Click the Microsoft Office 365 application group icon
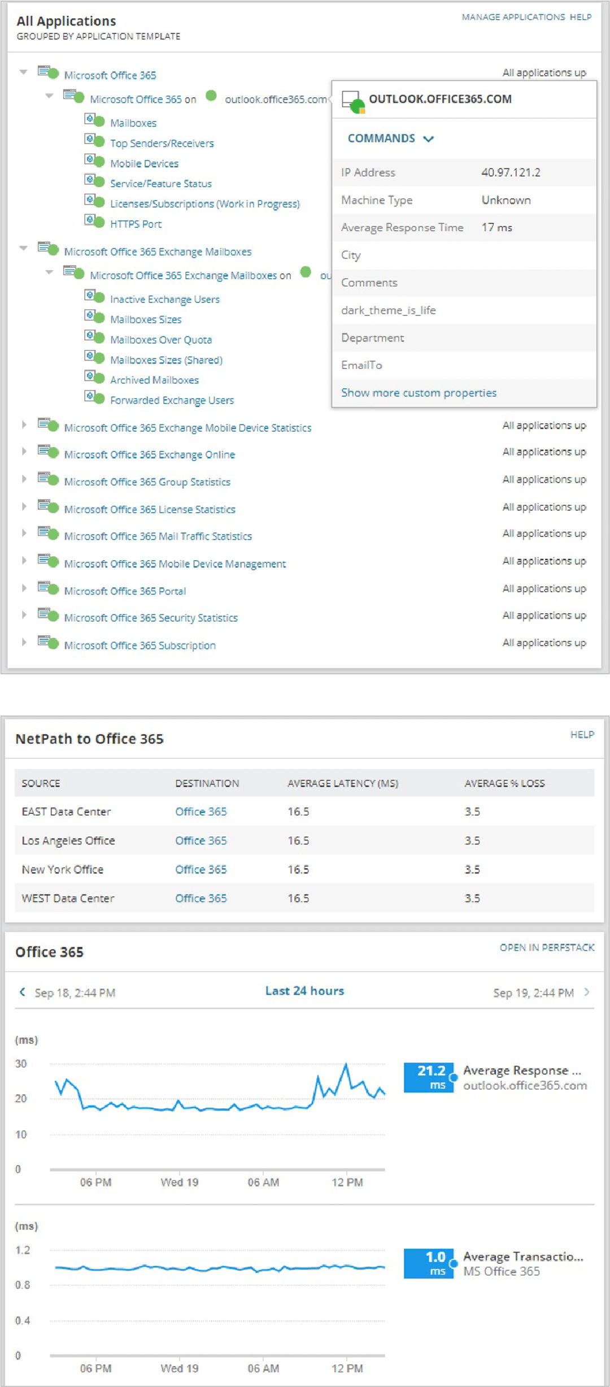This screenshot has width=610, height=1387. pyautogui.click(x=49, y=72)
